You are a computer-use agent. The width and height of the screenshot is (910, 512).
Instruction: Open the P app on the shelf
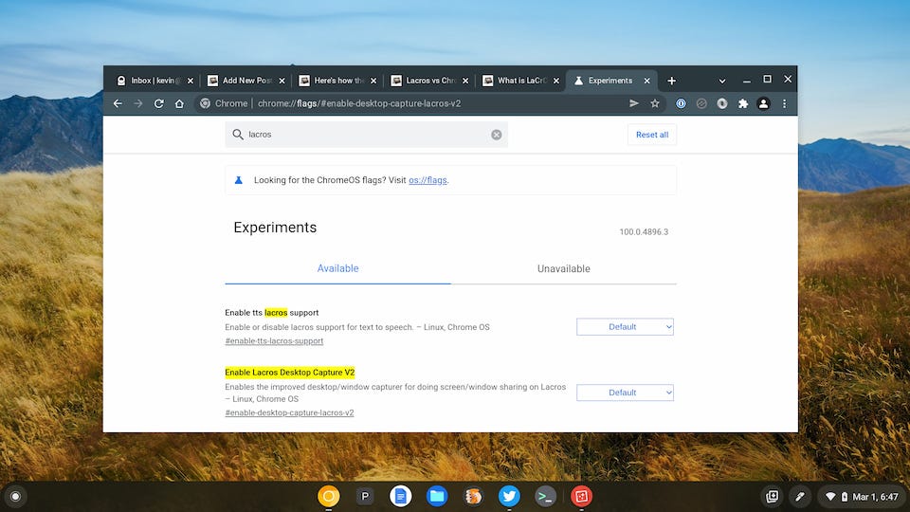coord(364,496)
